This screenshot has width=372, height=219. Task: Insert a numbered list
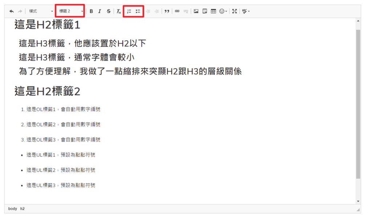click(129, 11)
